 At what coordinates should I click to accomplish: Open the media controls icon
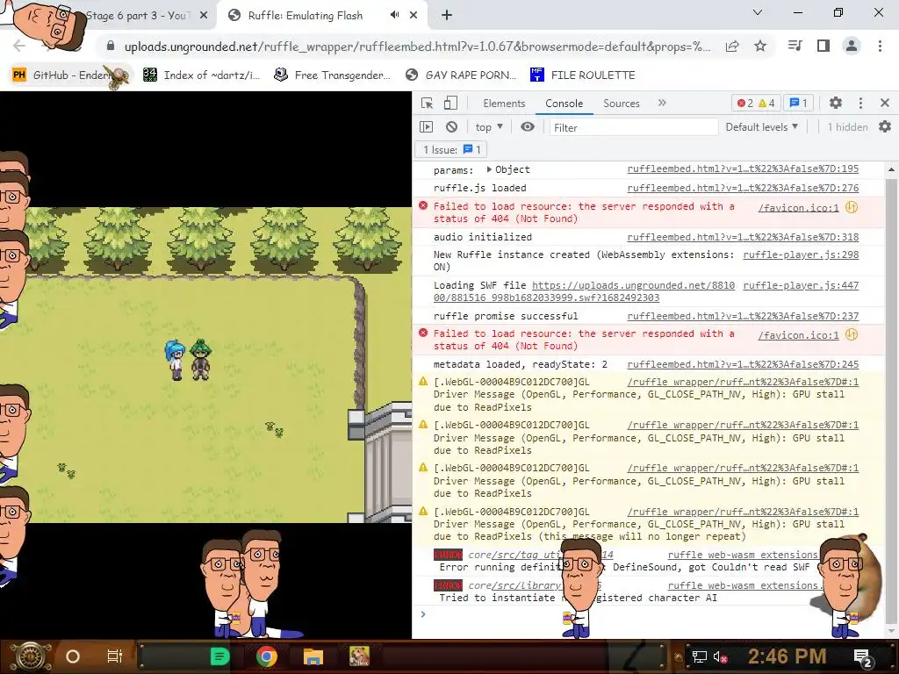795,46
